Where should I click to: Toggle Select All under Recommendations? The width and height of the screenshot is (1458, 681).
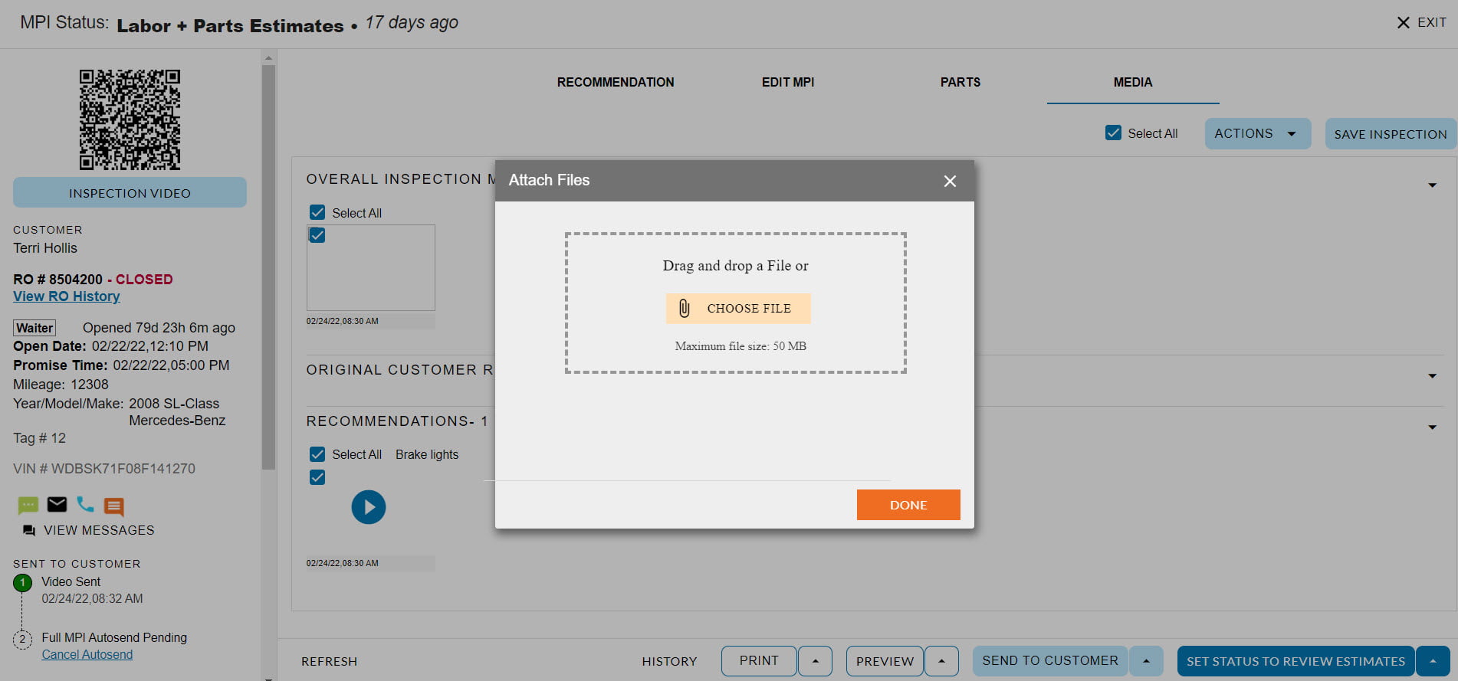317,454
